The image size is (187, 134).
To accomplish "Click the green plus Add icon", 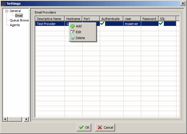I will click(73, 26).
